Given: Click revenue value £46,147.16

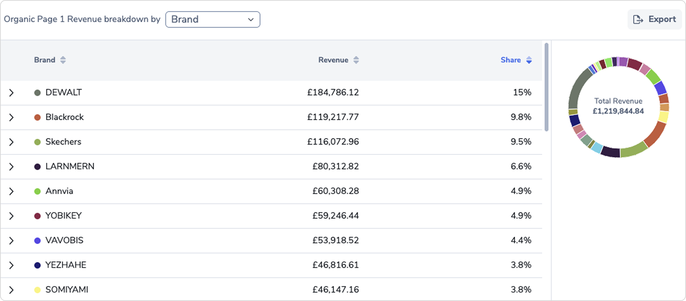Looking at the screenshot, I should [336, 290].
